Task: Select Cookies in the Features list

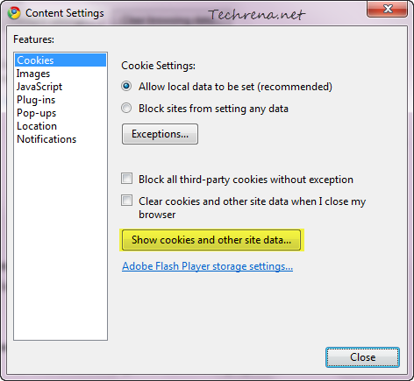Action: [61, 60]
